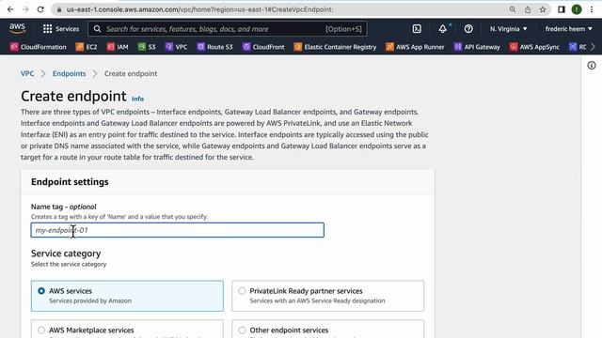Open the Services grid menu
Image resolution: width=602 pixels, height=338 pixels.
click(61, 29)
